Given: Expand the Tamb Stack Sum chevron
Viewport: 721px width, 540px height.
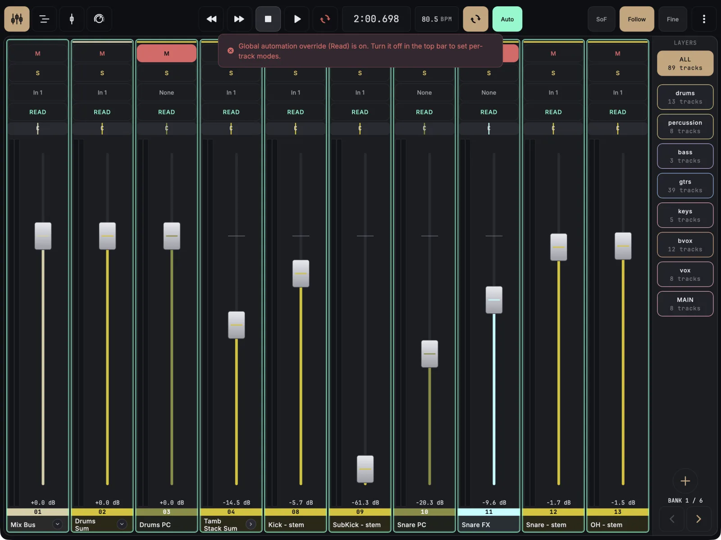Looking at the screenshot, I should pos(251,524).
